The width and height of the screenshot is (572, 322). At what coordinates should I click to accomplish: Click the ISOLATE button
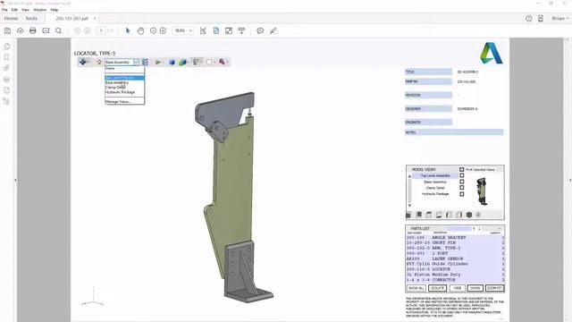437,288
